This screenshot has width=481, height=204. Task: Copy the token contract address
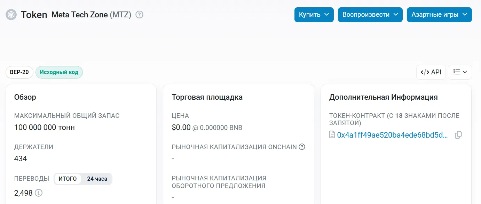pyautogui.click(x=458, y=135)
